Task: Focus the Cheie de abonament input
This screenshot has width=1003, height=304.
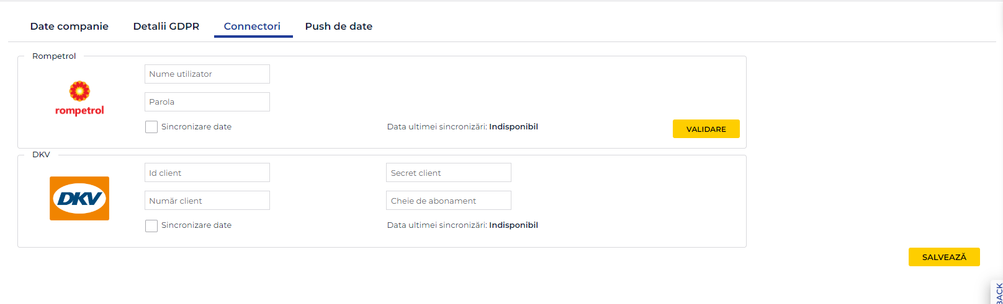Action: click(x=449, y=201)
